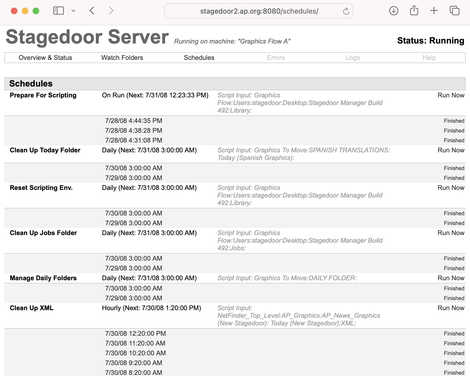Run Now for Clean Up Jobs Folder

pyautogui.click(x=451, y=233)
